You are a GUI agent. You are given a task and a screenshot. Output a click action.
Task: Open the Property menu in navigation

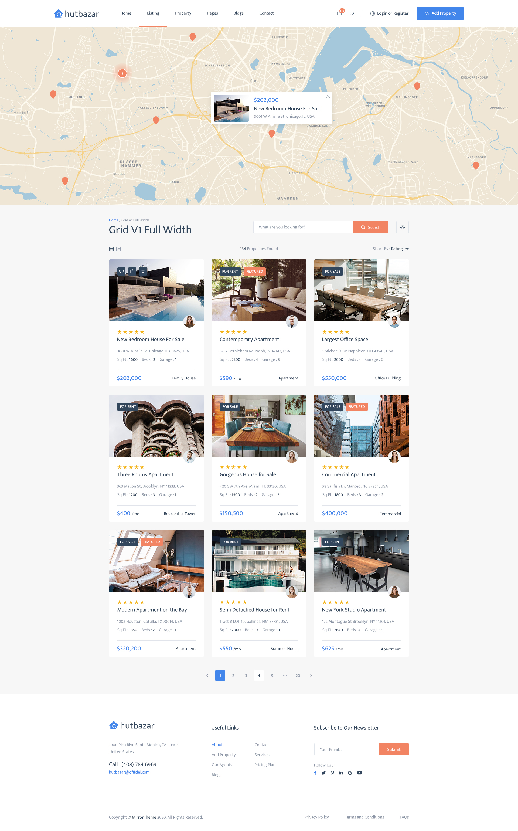[183, 13]
